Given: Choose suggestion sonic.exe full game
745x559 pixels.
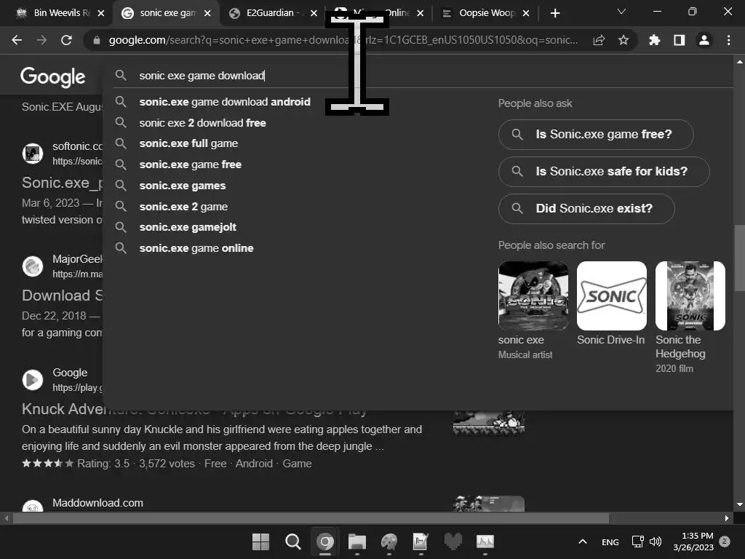Looking at the screenshot, I should pyautogui.click(x=188, y=143).
